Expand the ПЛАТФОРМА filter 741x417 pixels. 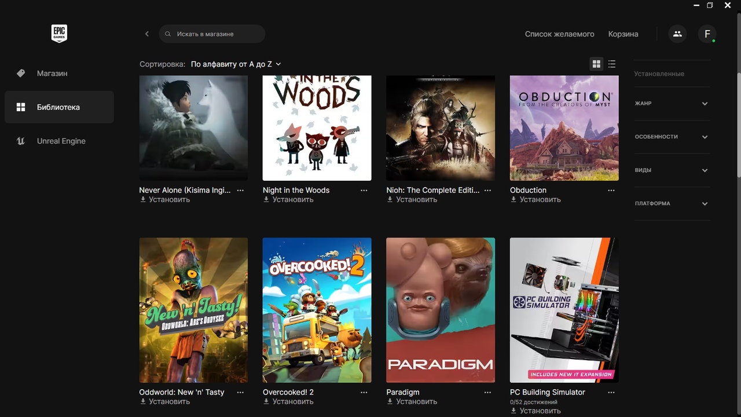(672, 203)
